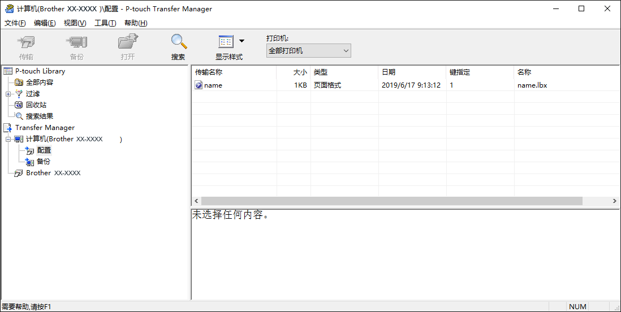Click the Transfer Manager icon in tree
This screenshot has width=621, height=312.
click(8, 128)
